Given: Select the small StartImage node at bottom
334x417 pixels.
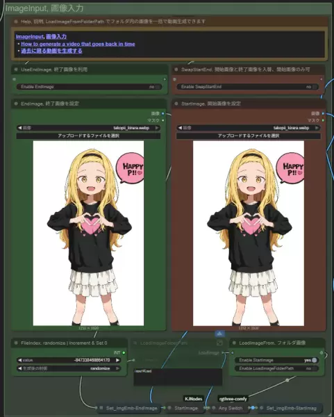Looking at the screenshot, I should point(186,408).
